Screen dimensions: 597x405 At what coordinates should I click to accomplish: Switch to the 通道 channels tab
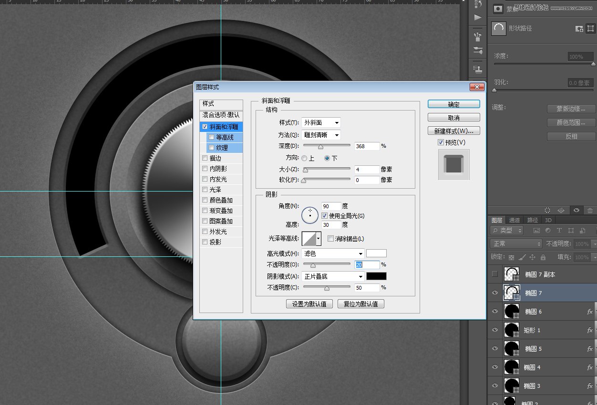[514, 220]
